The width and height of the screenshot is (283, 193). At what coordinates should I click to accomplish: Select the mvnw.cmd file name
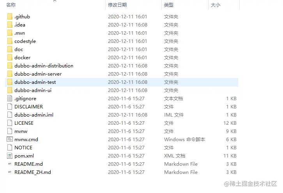[x=27, y=139]
